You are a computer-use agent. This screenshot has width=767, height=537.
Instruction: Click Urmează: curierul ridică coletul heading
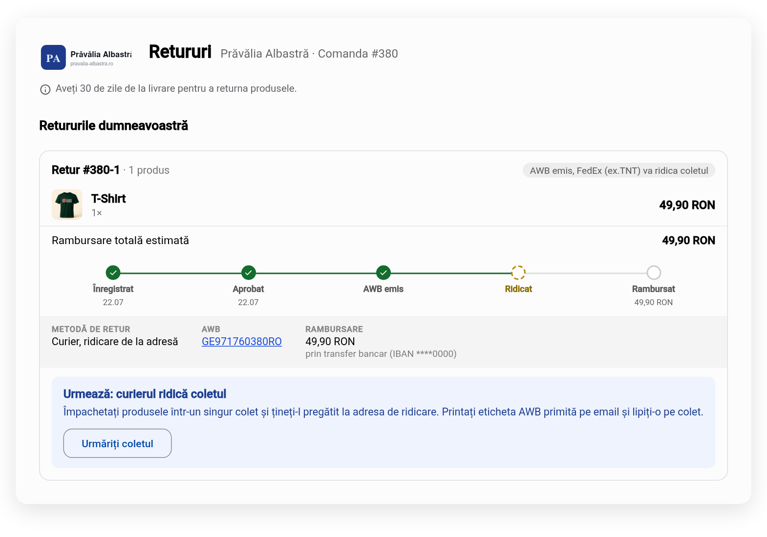pos(145,394)
